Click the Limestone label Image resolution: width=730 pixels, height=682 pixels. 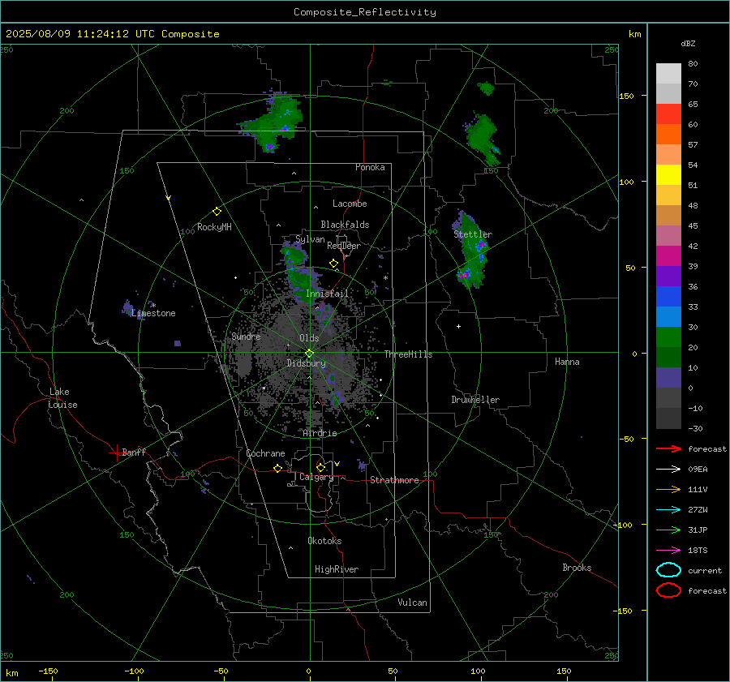153,313
